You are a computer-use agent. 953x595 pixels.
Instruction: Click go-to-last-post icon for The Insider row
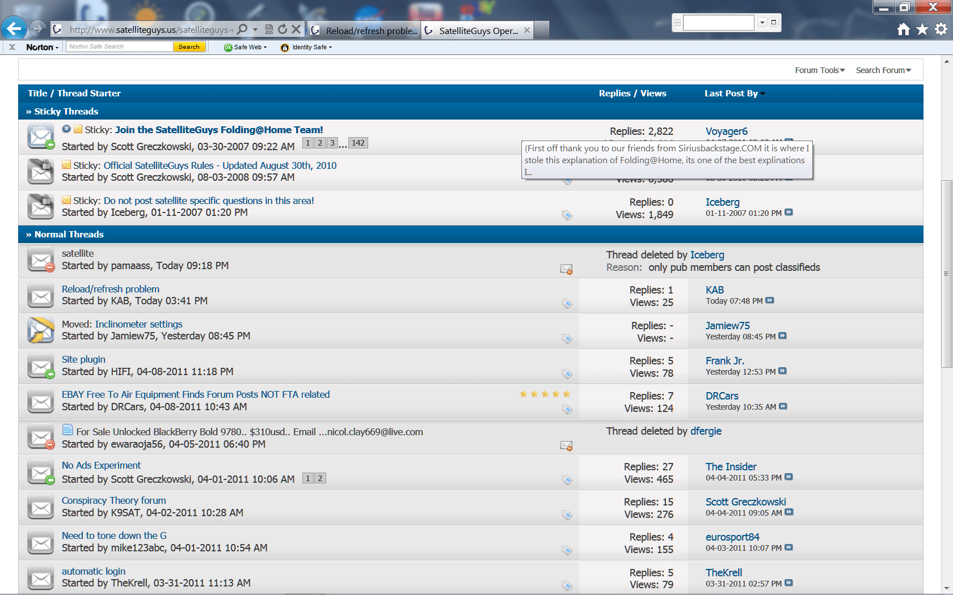tap(788, 477)
